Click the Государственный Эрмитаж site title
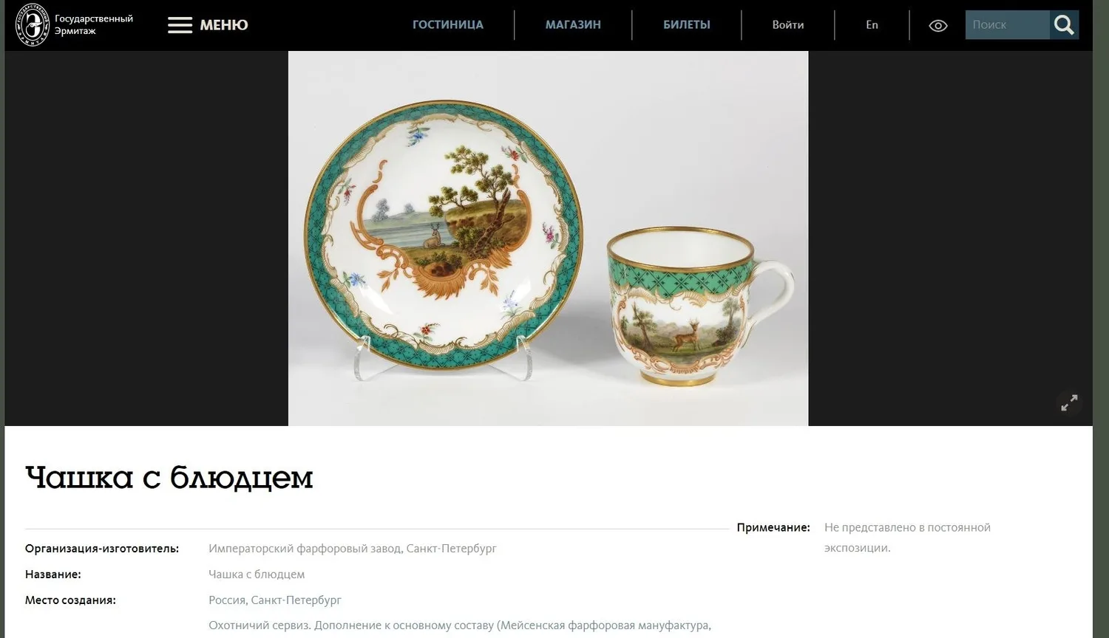The width and height of the screenshot is (1109, 638). tap(94, 25)
